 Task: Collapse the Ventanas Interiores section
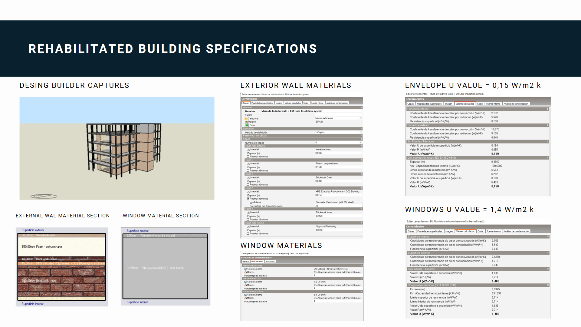pyautogui.click(x=361, y=279)
